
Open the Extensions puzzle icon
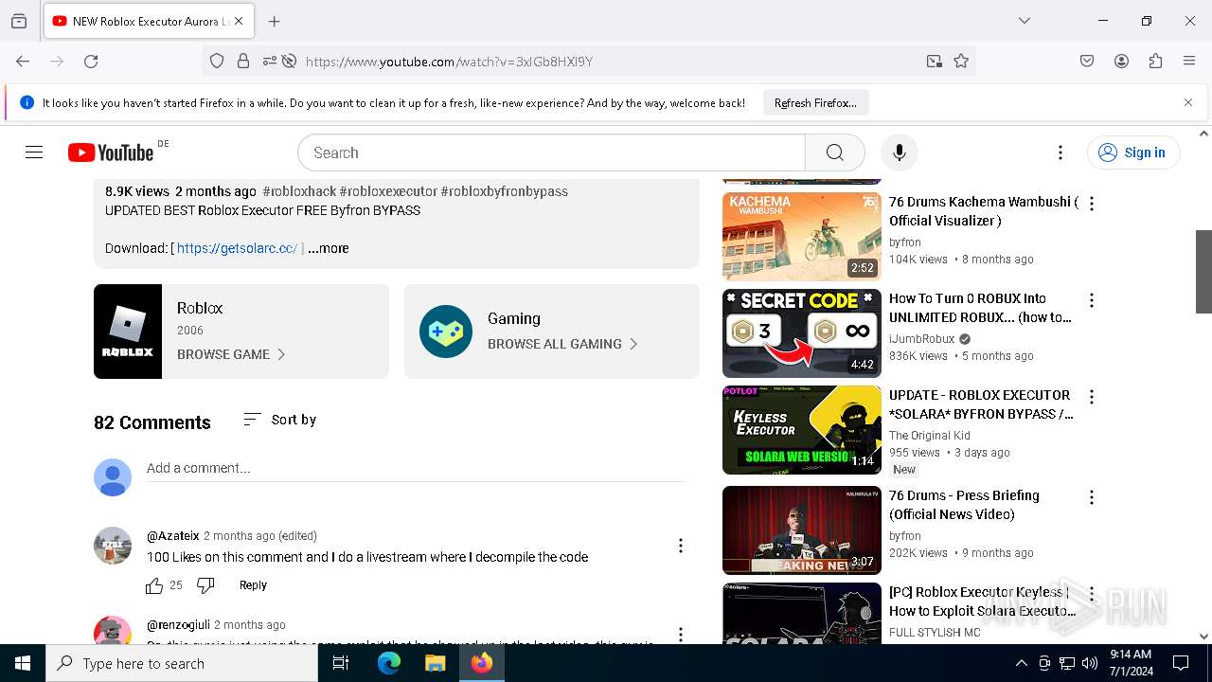[x=1155, y=61]
